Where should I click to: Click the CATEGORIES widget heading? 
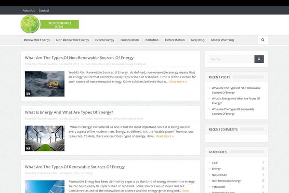[x=218, y=152]
